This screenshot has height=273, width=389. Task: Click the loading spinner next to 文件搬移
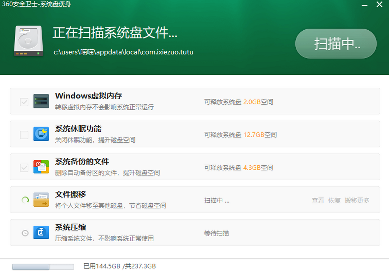[25, 200]
